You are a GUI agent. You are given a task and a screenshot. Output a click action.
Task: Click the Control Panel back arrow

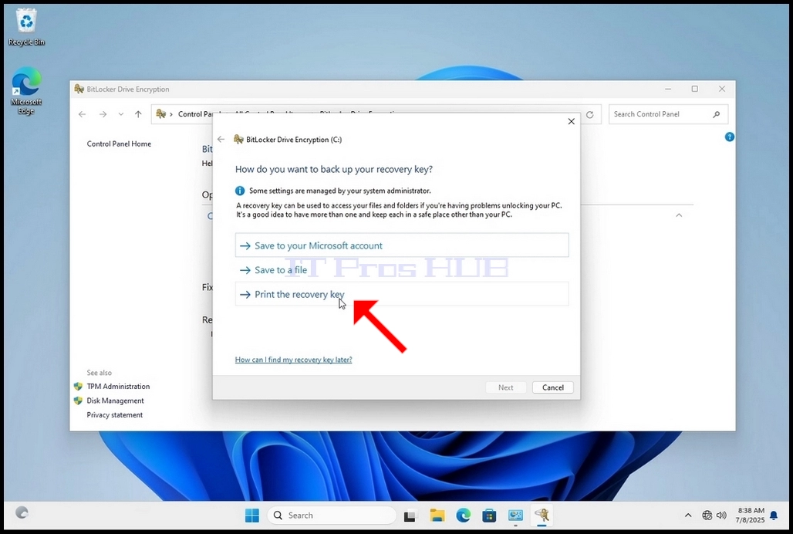(x=82, y=114)
